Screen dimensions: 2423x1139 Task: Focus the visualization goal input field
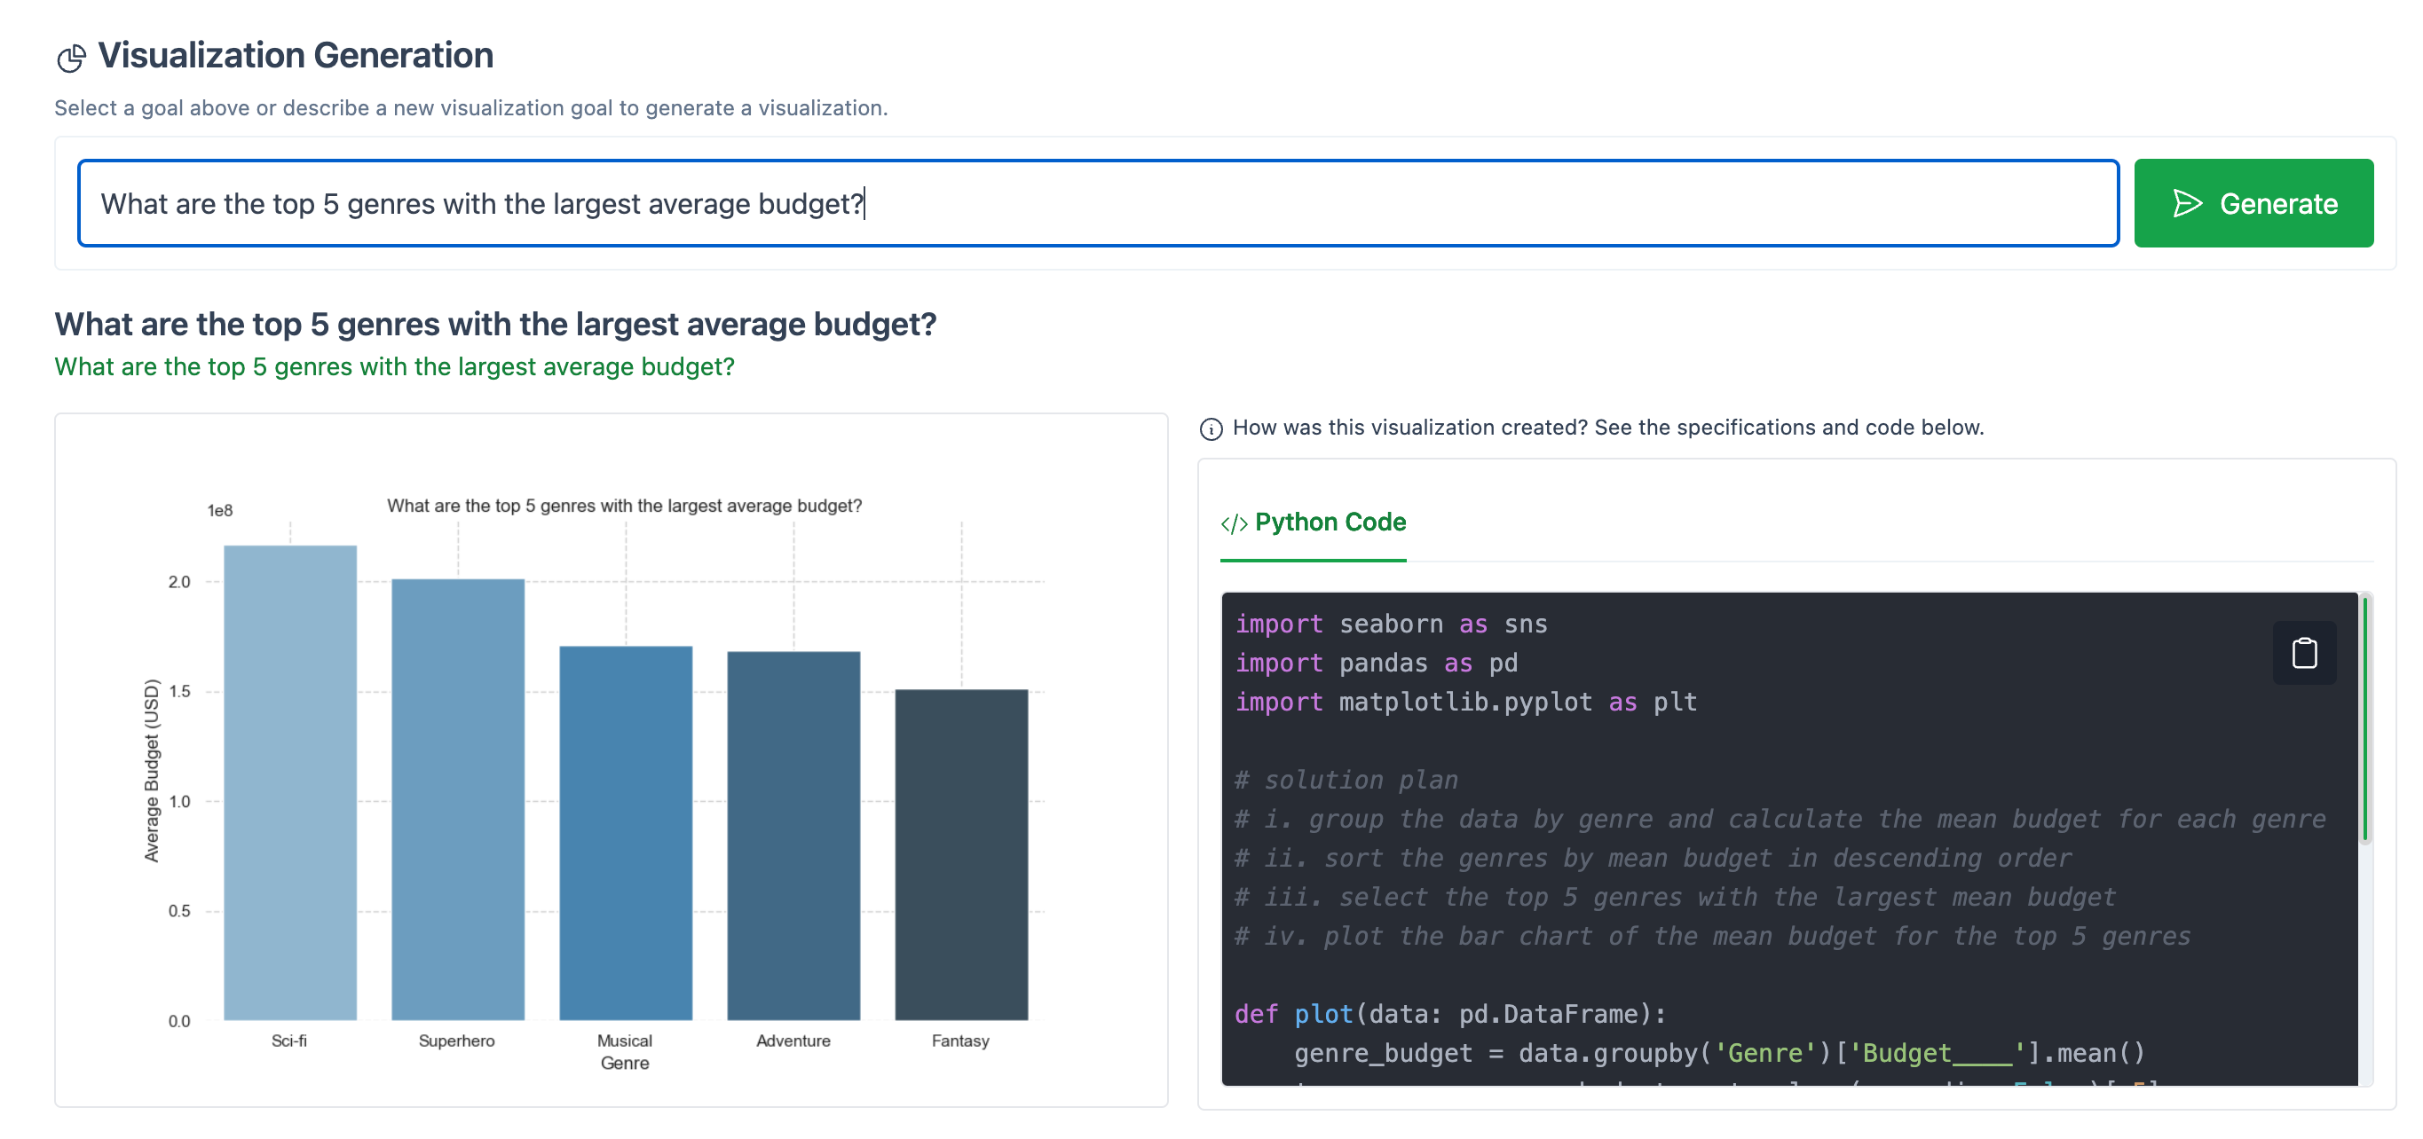click(1097, 204)
